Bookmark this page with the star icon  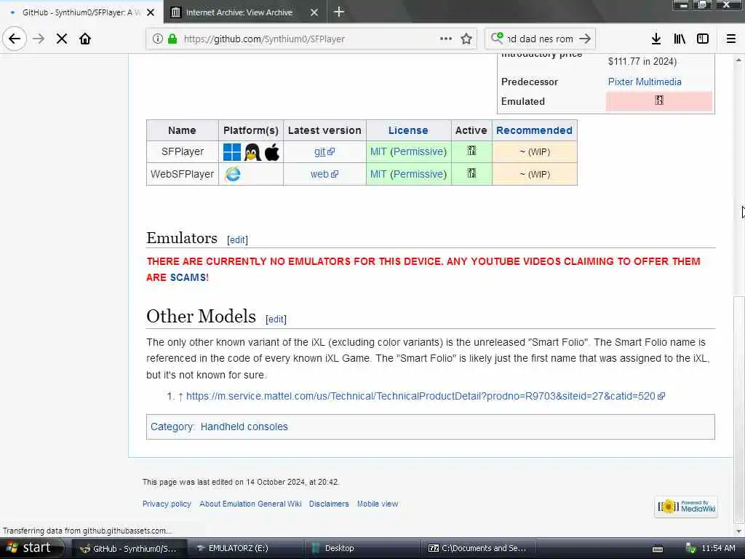466,39
